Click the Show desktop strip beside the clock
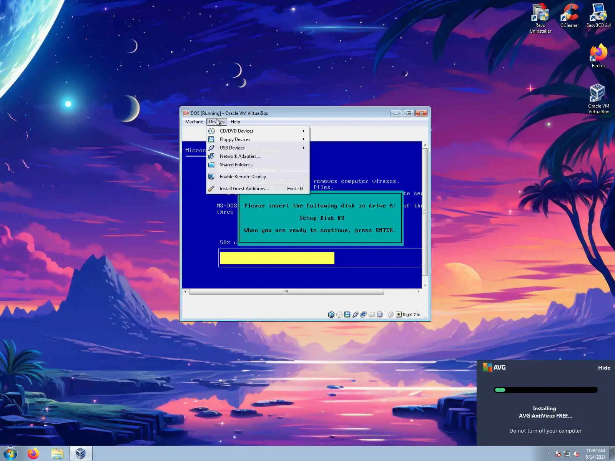The width and height of the screenshot is (615, 461). (x=612, y=454)
